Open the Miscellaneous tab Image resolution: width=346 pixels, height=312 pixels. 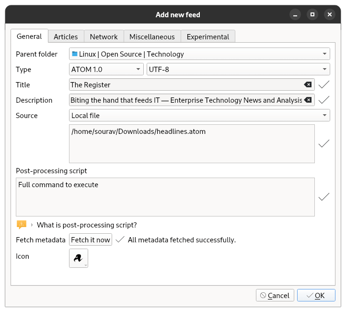coord(152,37)
